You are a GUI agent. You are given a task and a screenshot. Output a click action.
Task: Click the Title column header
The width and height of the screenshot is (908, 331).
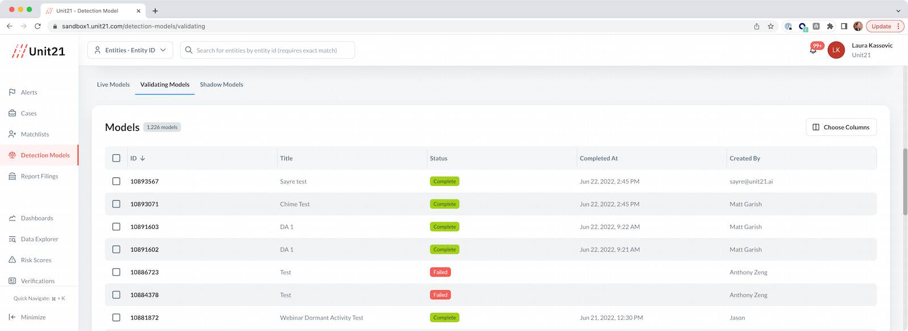pos(287,158)
